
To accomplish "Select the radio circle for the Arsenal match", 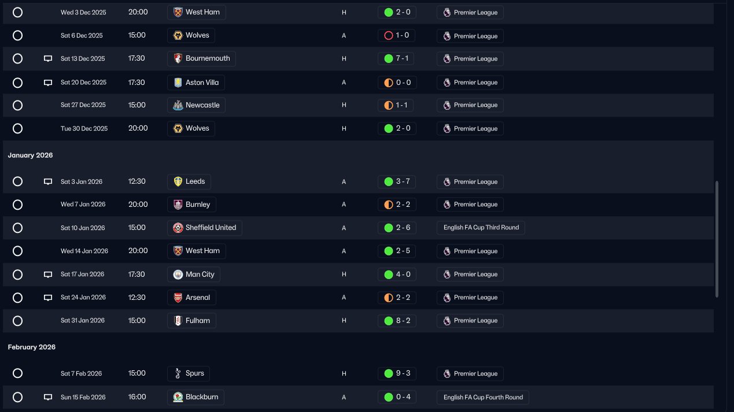I will point(17,298).
